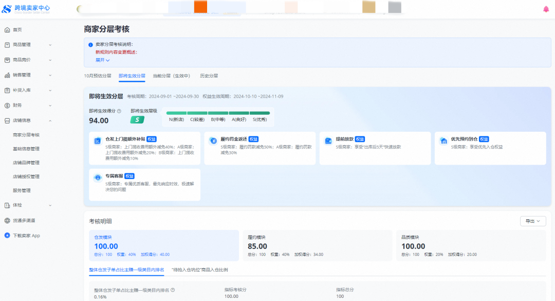Open 补货入库 via its sidebar icon
The image size is (555, 301).
click(7, 90)
